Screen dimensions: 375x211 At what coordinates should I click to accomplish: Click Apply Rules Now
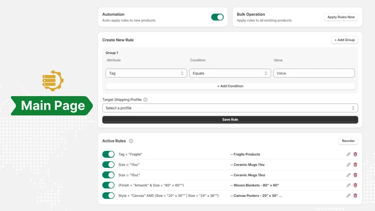pyautogui.click(x=341, y=17)
